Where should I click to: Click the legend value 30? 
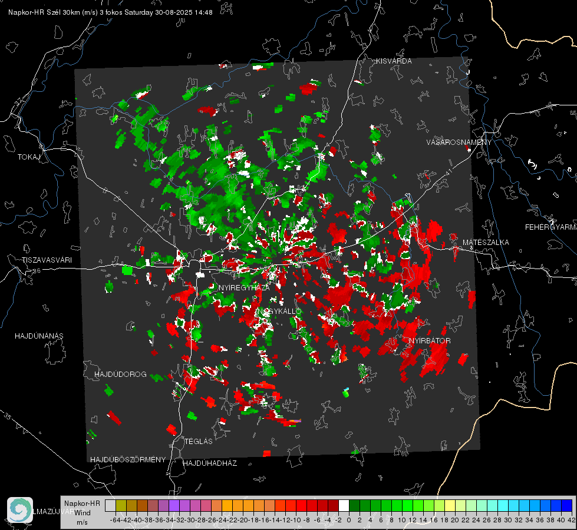[x=508, y=520]
